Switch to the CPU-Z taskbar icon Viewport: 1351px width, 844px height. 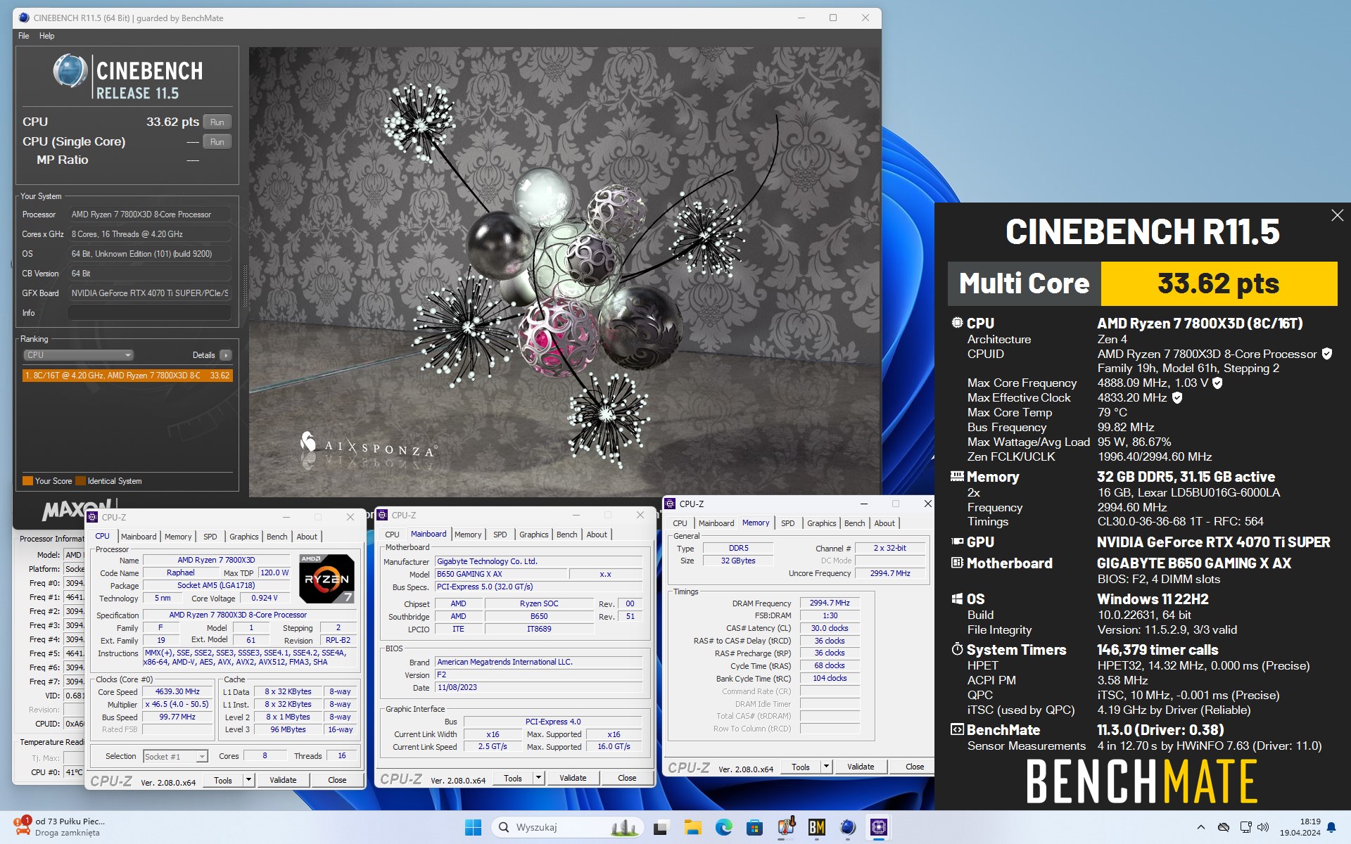pyautogui.click(x=879, y=827)
